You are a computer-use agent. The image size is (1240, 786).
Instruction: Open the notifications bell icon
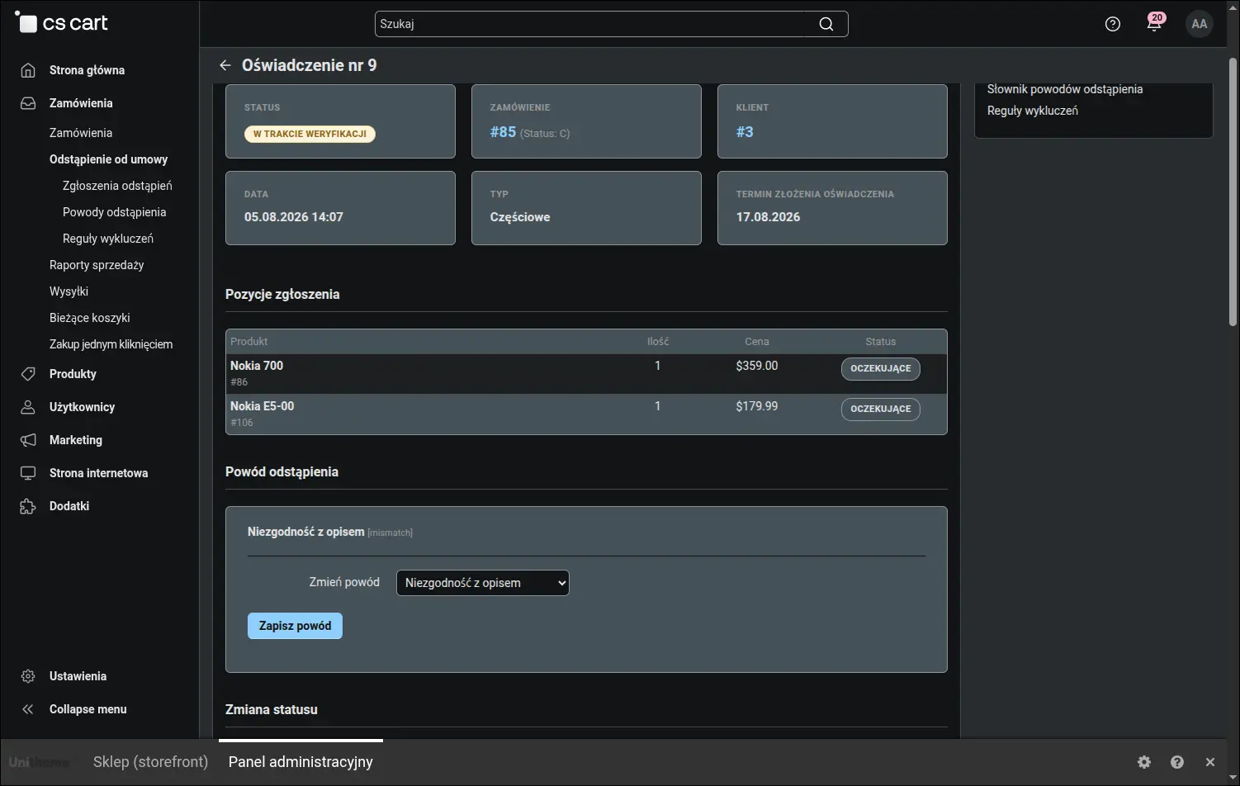(1154, 23)
